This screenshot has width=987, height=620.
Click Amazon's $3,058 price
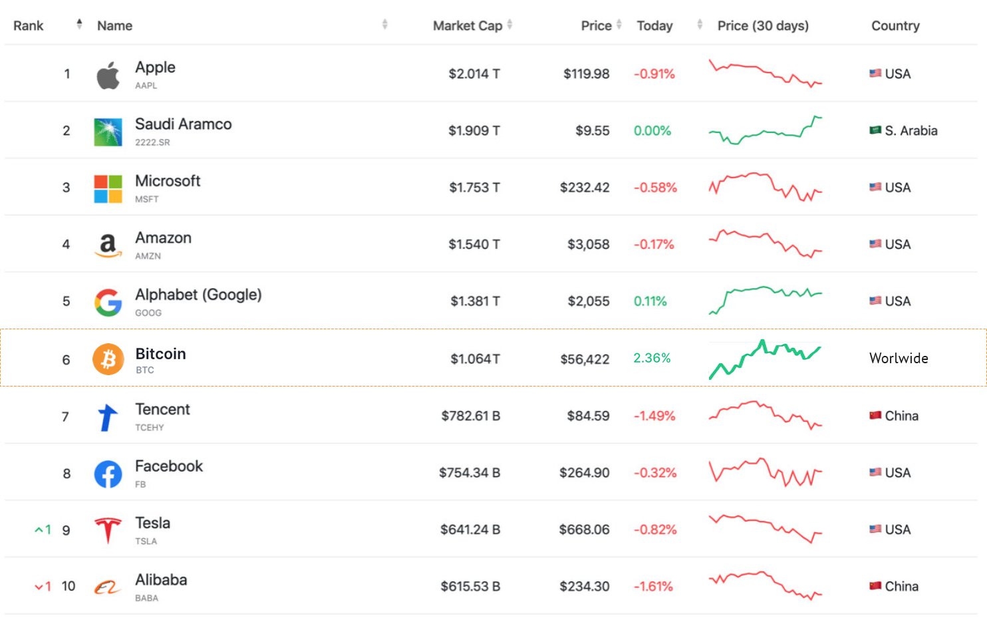[588, 244]
